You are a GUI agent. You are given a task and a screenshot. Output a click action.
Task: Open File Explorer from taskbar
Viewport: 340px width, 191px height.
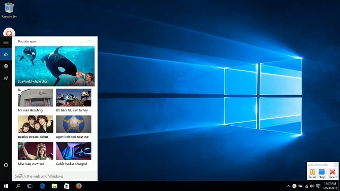tap(54, 186)
